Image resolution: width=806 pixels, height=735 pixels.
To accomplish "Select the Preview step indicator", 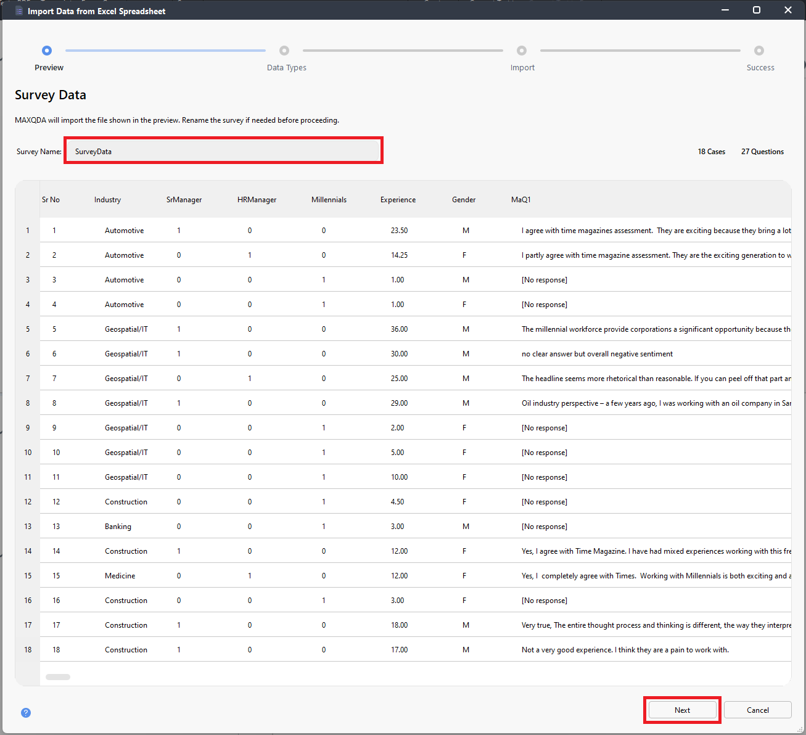I will pyautogui.click(x=47, y=51).
